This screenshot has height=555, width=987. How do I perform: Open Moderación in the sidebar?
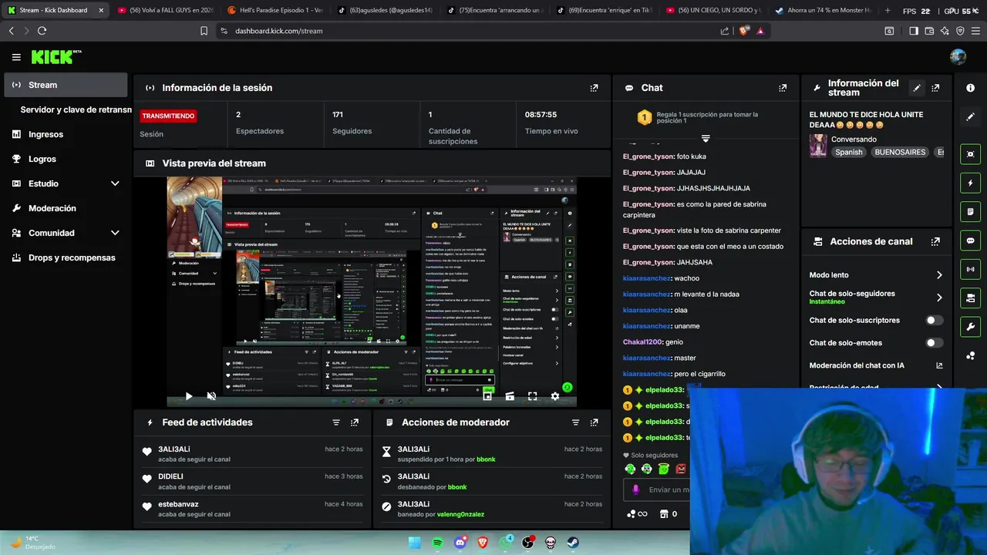click(x=66, y=208)
